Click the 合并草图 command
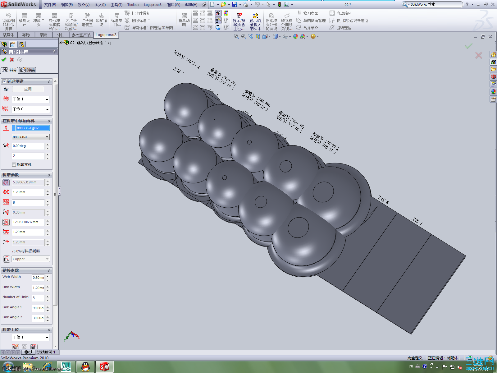Screen dimensions: 497x373 (x=307, y=28)
